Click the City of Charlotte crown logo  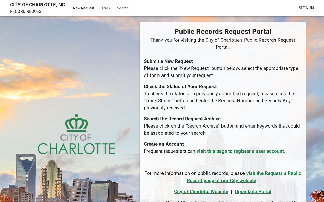pos(76,134)
